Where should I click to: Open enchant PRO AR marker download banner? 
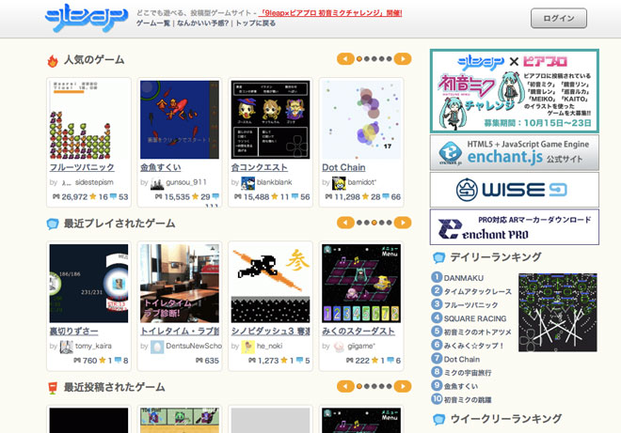click(x=514, y=227)
